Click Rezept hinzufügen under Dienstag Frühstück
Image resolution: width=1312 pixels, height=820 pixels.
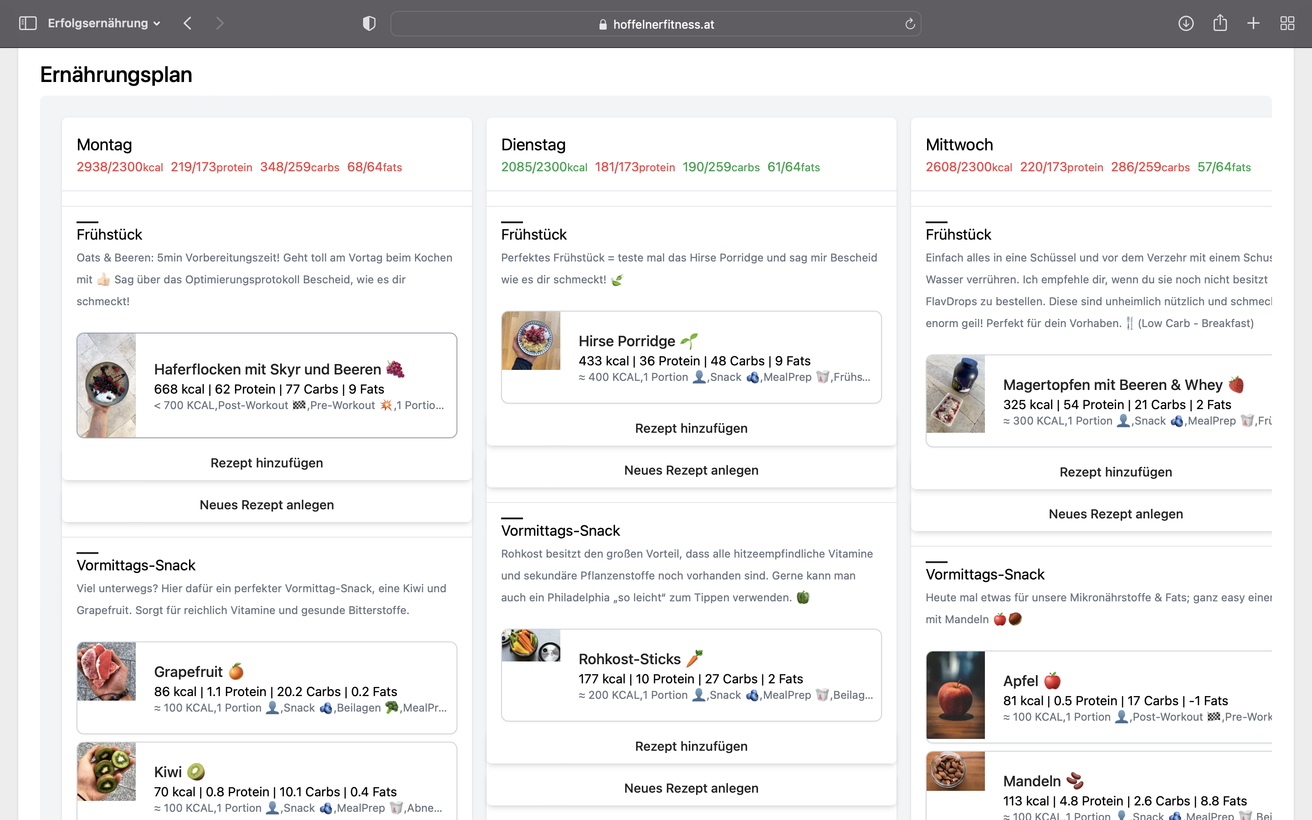click(x=691, y=428)
